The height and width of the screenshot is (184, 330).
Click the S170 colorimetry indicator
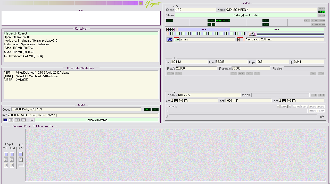(x=314, y=24)
